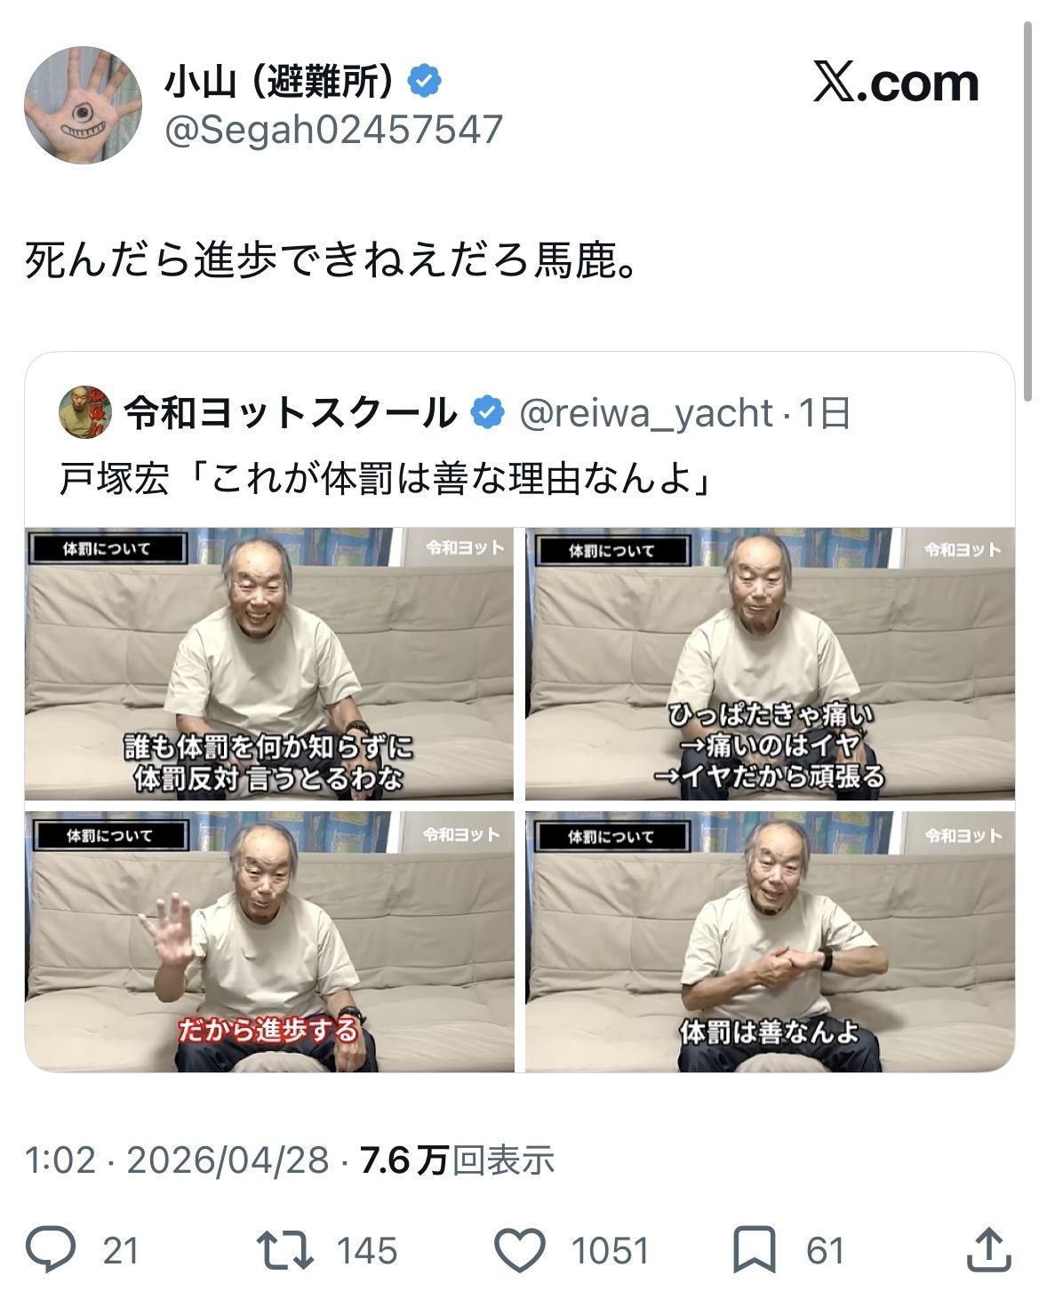Open the 令和ヨットスクール small avatar
Image resolution: width=1039 pixels, height=1299 pixels.
tap(84, 412)
